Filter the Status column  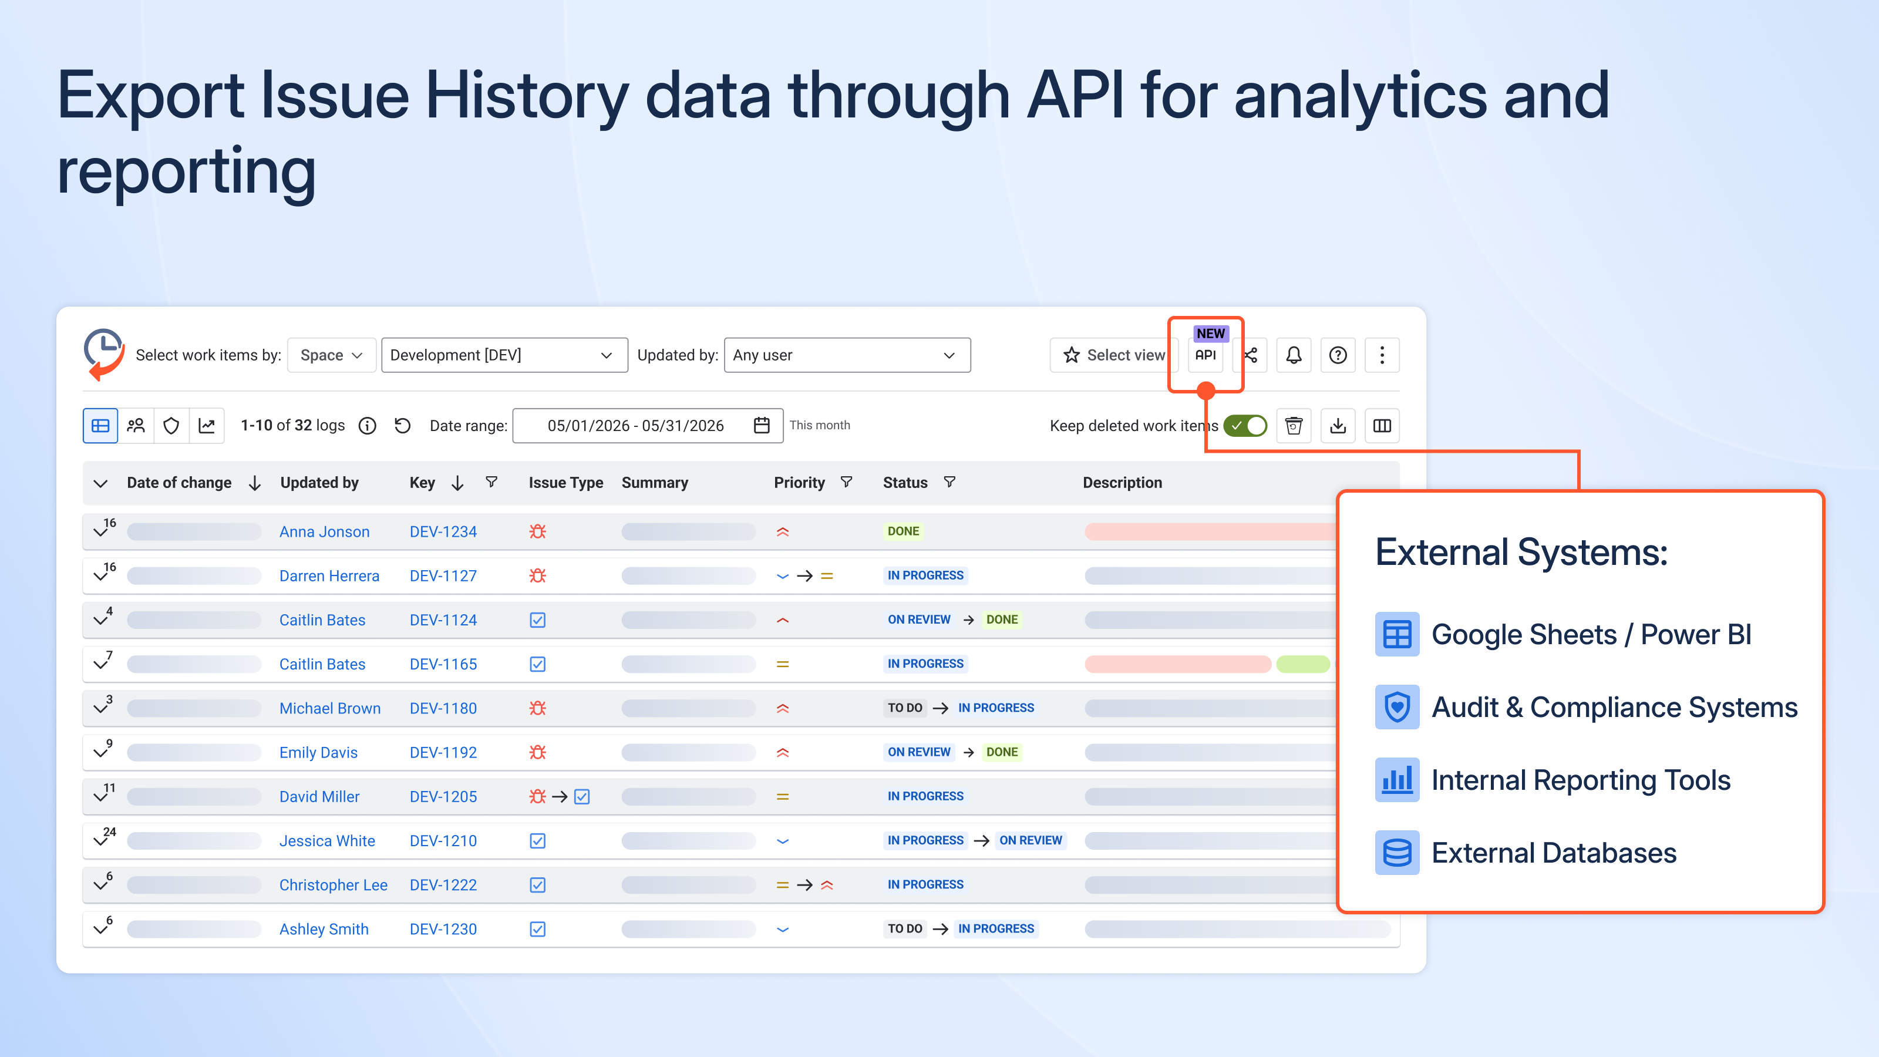click(949, 482)
